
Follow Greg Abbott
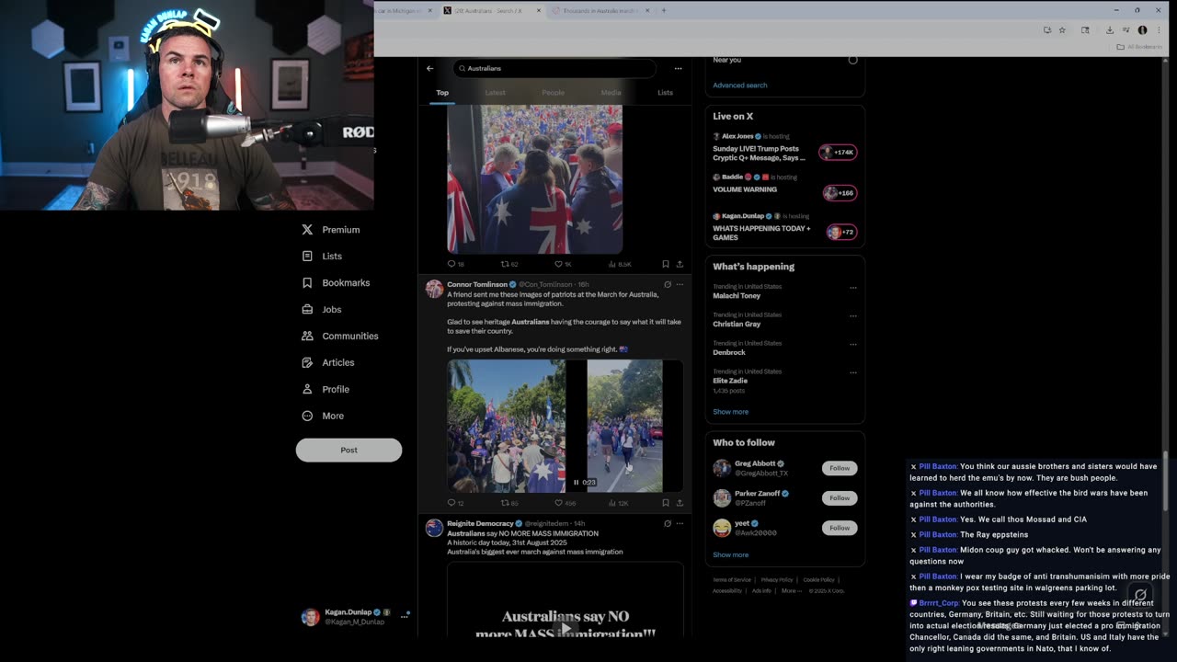point(840,468)
